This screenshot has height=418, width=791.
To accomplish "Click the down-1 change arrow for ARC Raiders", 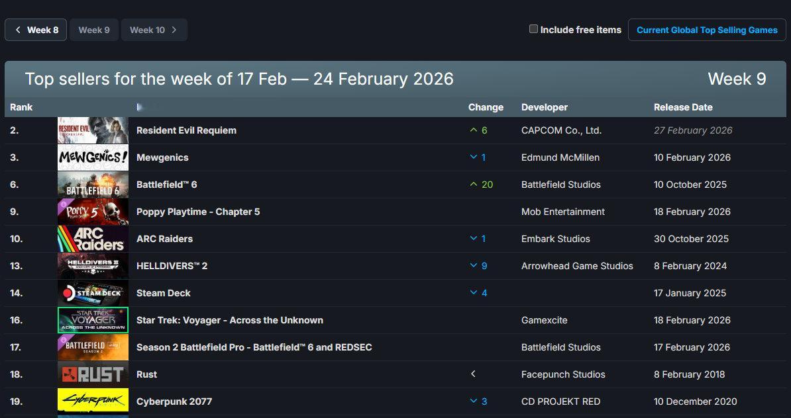I will 478,239.
